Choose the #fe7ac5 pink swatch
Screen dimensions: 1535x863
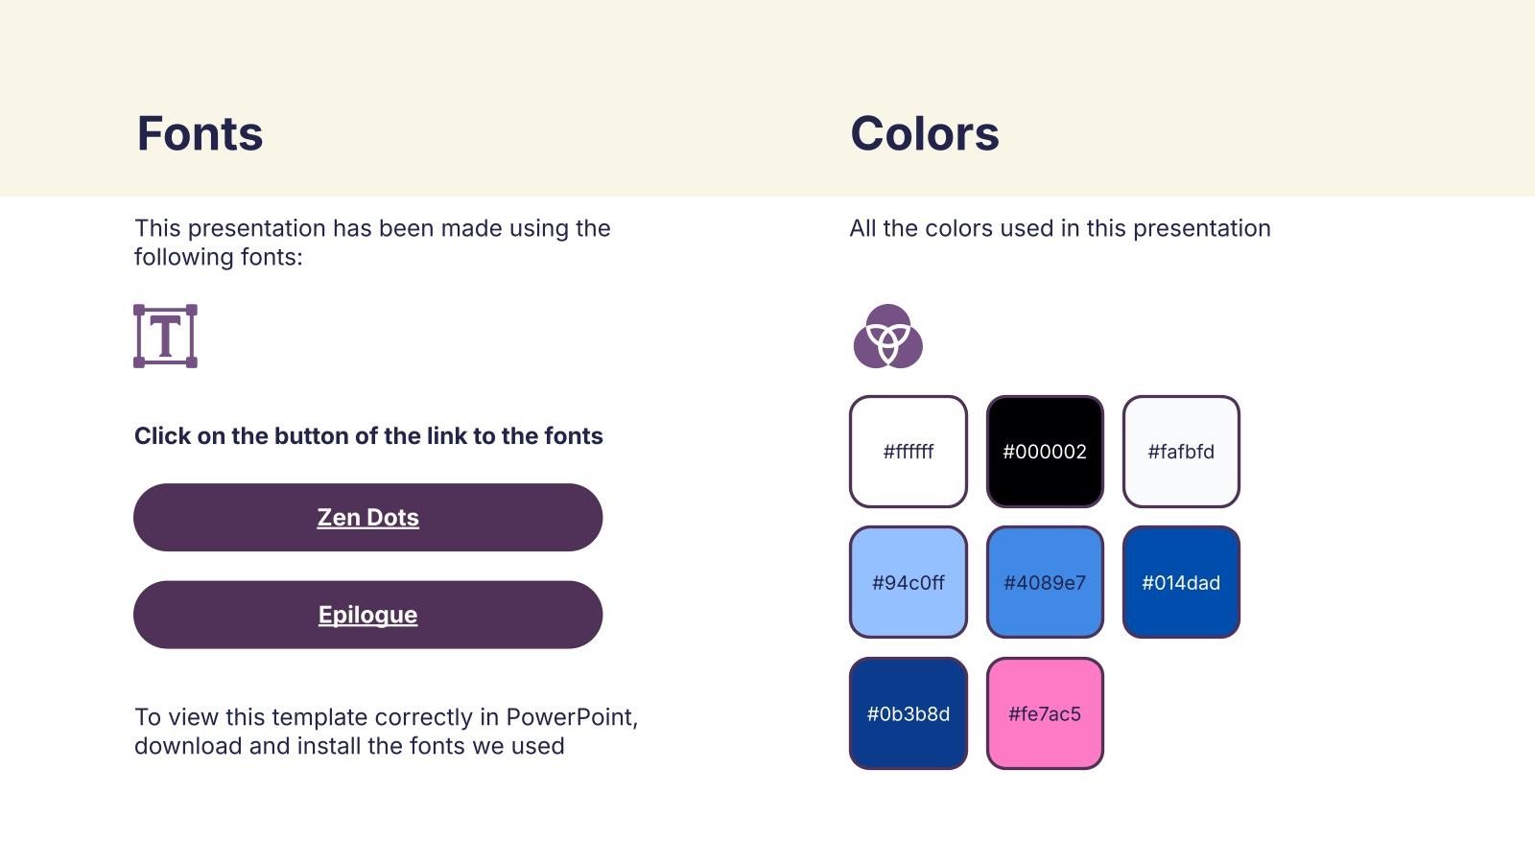(x=1045, y=713)
